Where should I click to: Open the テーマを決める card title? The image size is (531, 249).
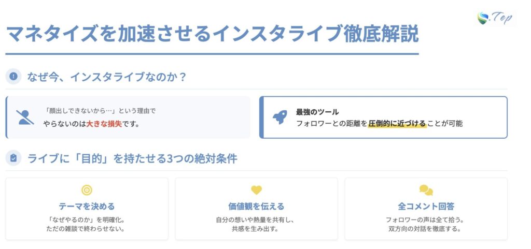87,207
